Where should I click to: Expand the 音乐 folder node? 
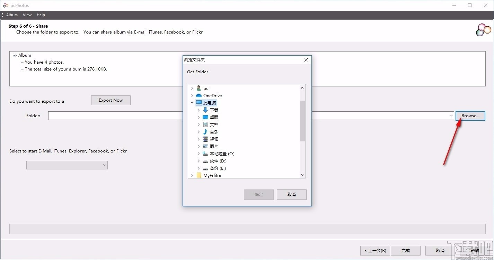click(x=199, y=132)
